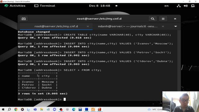The height and width of the screenshot is (112, 199).
Task: Click the 'Moscow' cell in query result
Action: click(48, 82)
